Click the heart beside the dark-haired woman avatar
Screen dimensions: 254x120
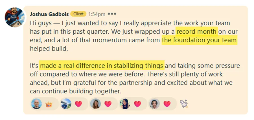(137, 104)
